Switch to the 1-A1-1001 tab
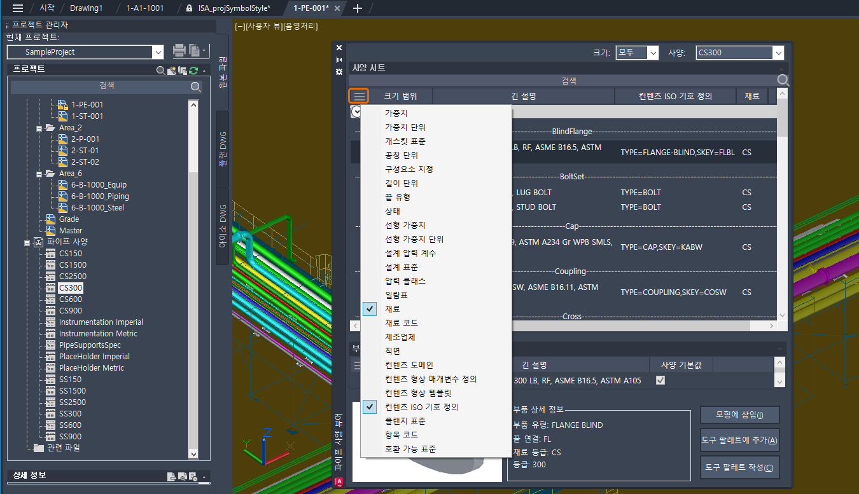 [145, 8]
